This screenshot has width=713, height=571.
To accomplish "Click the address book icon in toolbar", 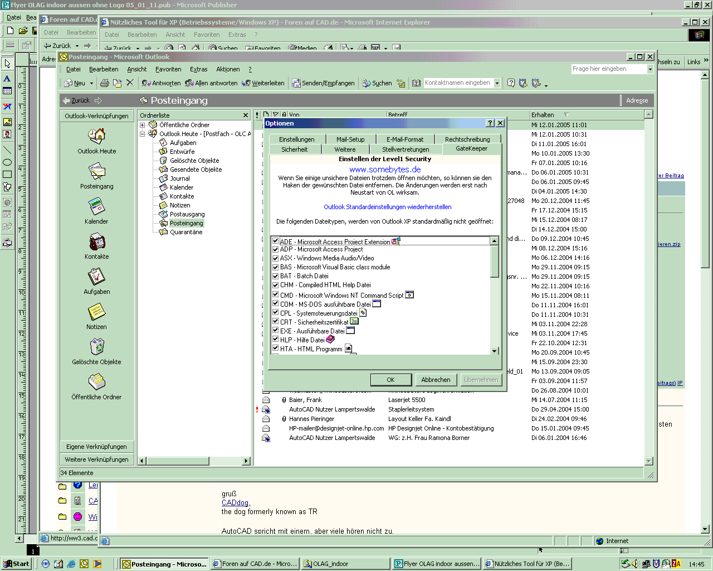I will [416, 83].
